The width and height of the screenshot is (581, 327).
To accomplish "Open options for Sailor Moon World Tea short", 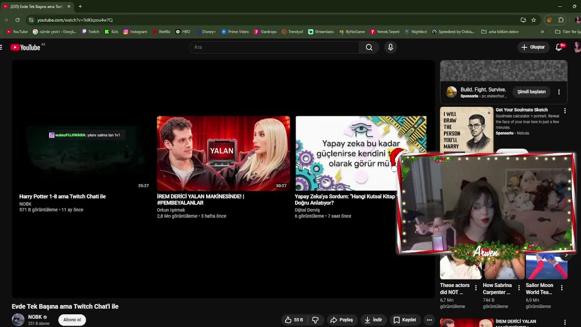I will point(562,288).
